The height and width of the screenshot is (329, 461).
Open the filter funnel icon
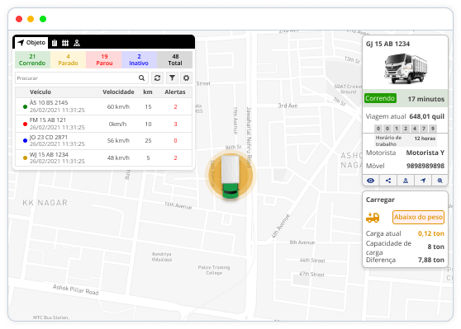point(172,78)
